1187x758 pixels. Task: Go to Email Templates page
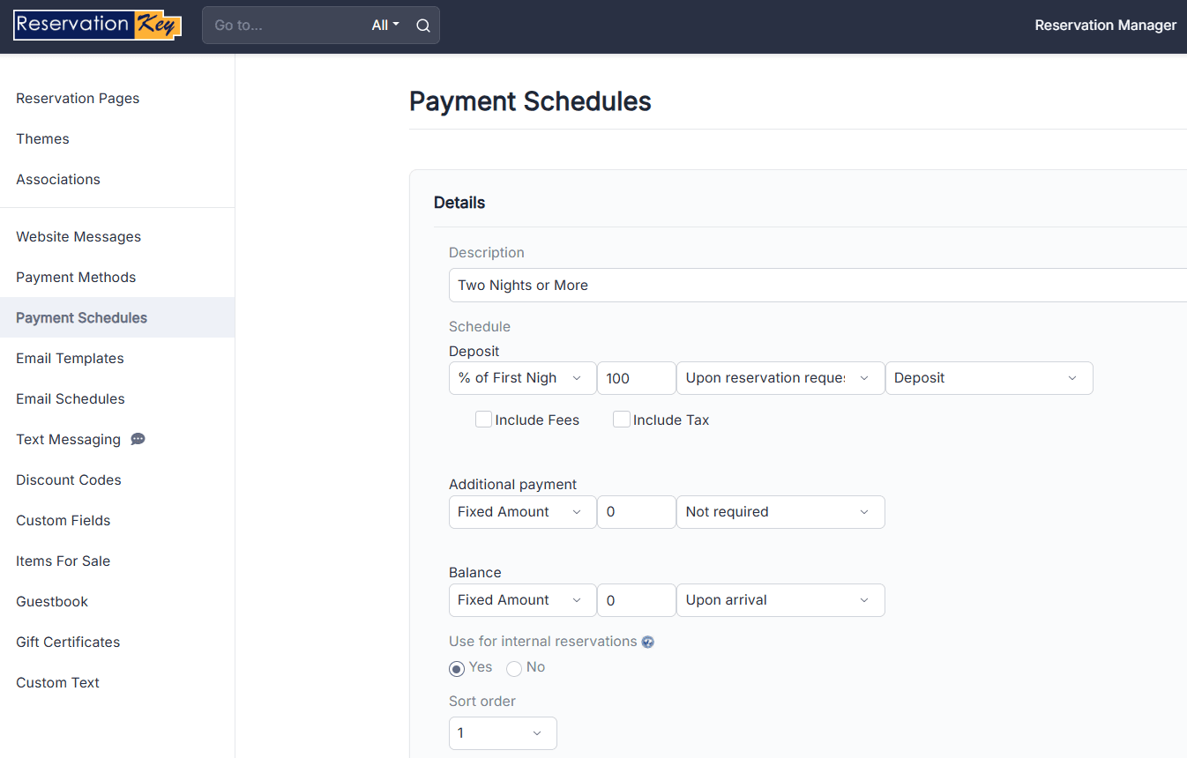70,358
